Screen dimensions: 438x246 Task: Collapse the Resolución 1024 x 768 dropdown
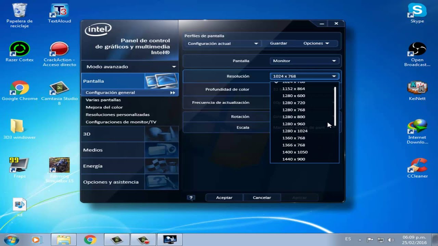tap(304, 76)
